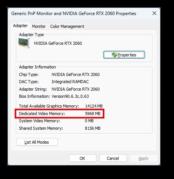Click the 0 MB value

point(89,121)
